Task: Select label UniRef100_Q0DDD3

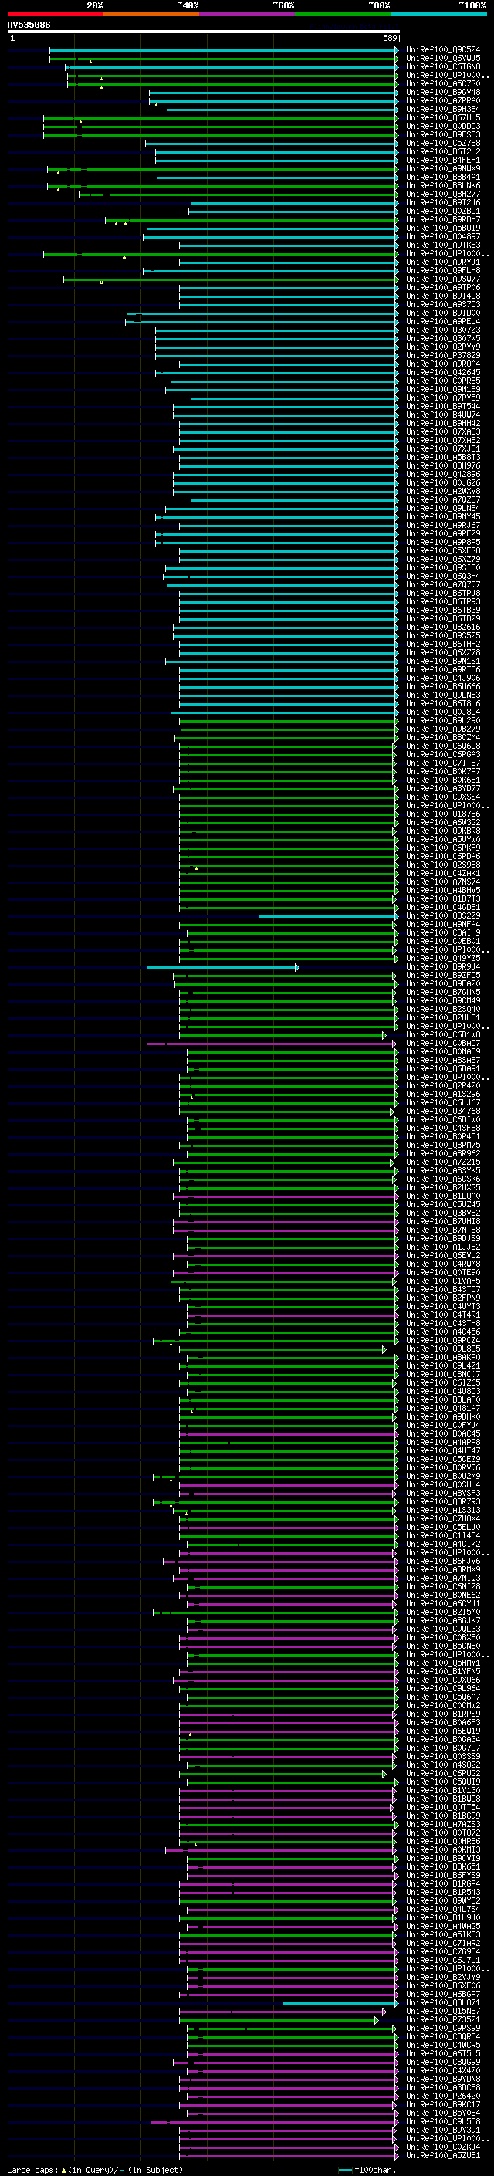Action: coord(443,127)
